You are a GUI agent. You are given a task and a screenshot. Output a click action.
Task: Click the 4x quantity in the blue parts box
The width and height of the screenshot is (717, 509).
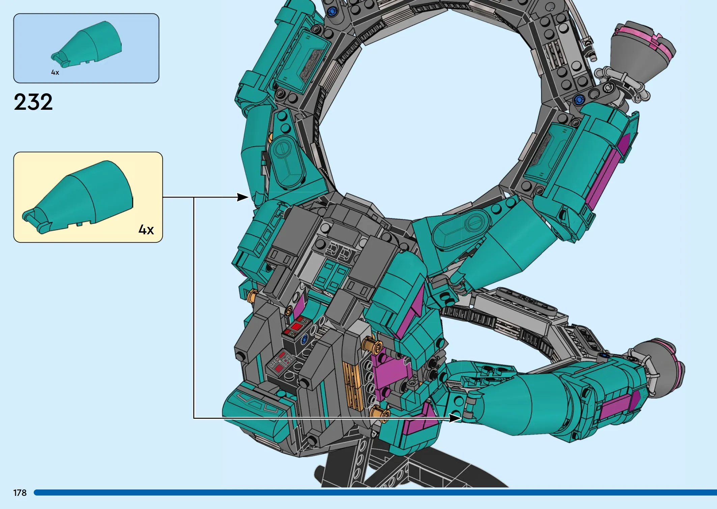[55, 72]
